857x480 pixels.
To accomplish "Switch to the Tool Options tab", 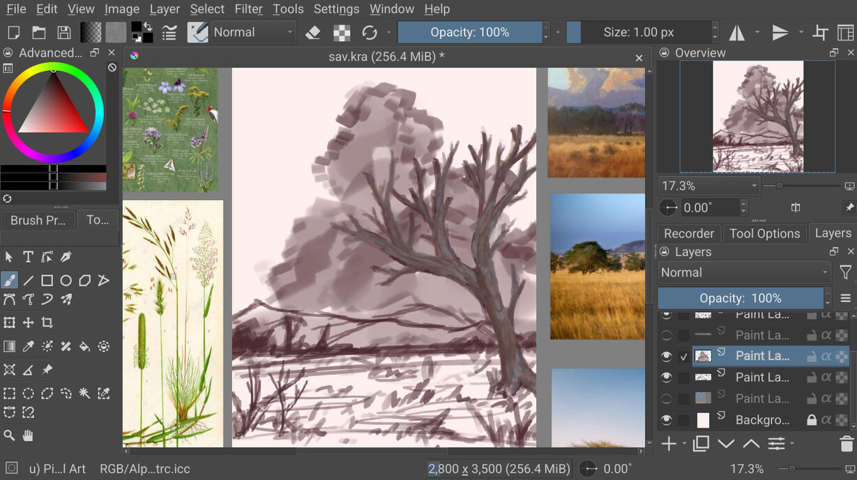I will (x=764, y=233).
